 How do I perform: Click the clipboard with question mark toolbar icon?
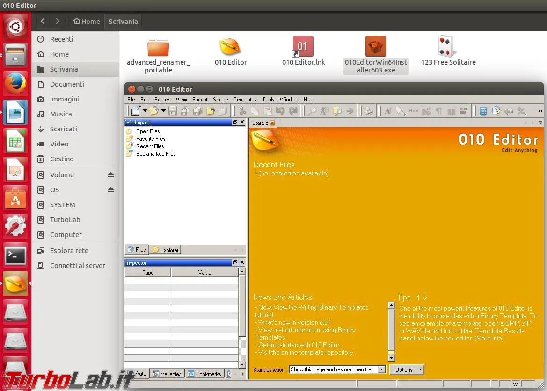496,111
